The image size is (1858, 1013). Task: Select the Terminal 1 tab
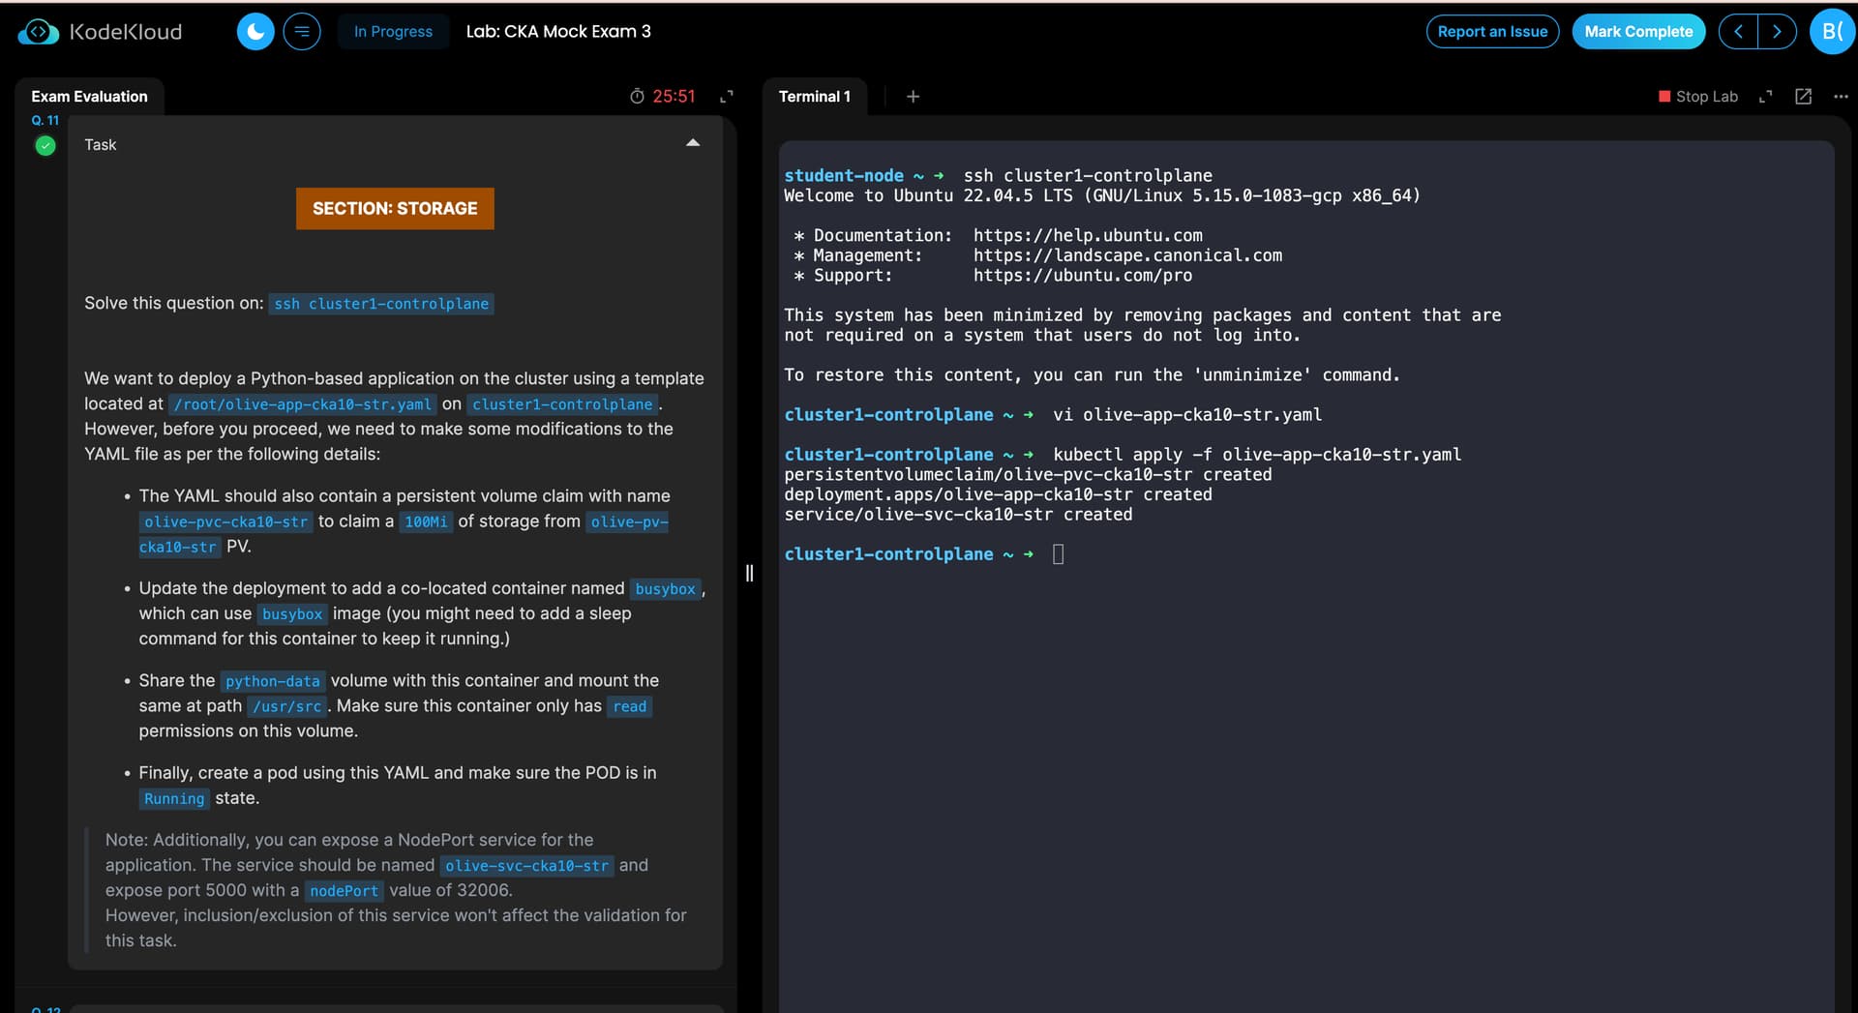(x=815, y=97)
